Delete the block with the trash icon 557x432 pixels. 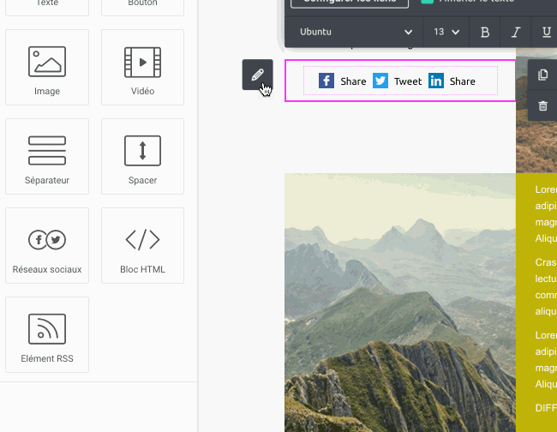point(542,105)
